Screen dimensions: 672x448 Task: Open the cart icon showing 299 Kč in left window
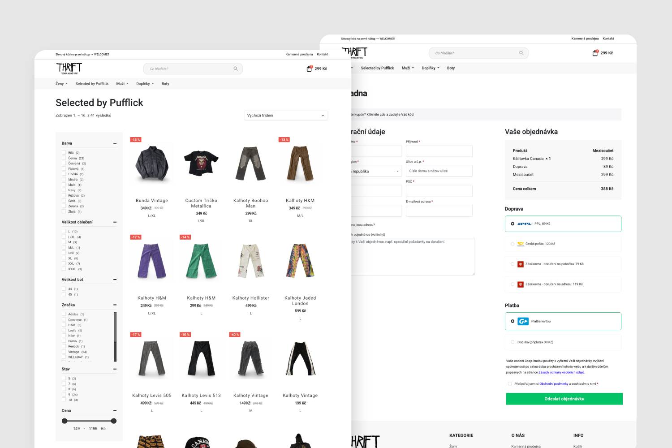309,69
